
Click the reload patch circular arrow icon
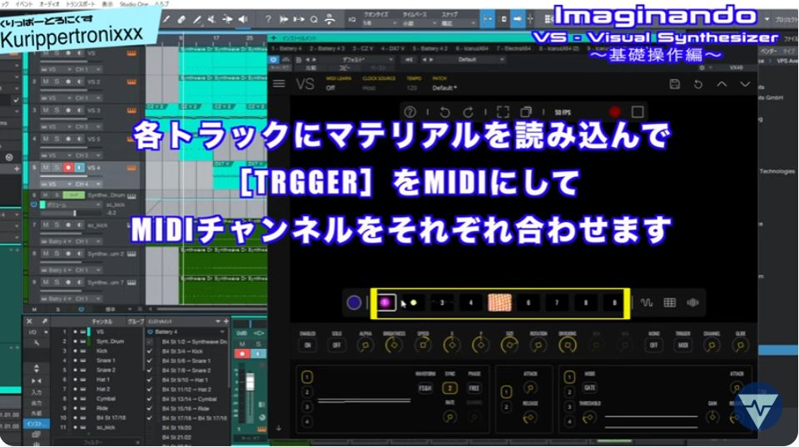(698, 85)
